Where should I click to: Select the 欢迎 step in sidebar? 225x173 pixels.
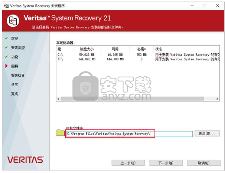[x=14, y=39]
